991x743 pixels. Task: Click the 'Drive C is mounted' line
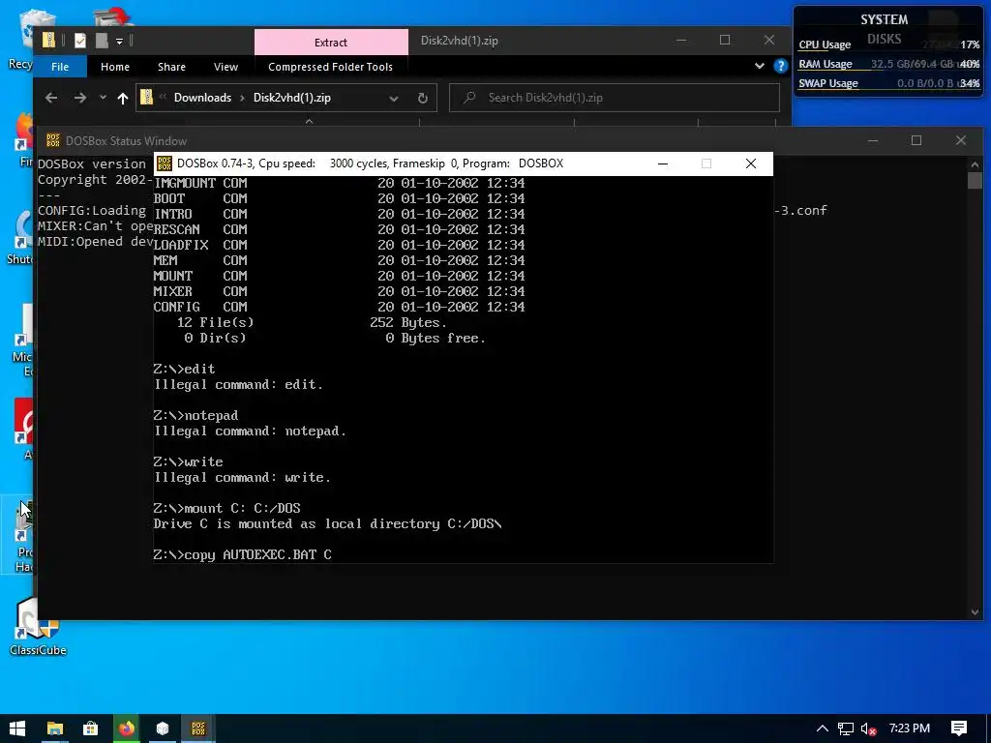coord(327,523)
